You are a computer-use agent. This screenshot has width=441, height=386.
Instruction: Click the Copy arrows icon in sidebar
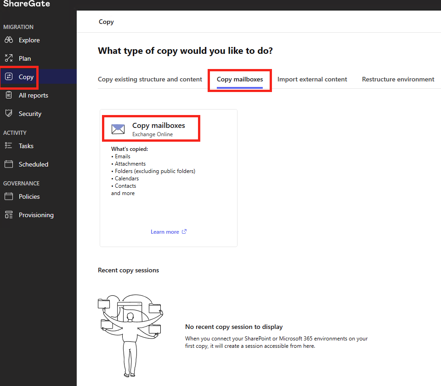[x=9, y=77]
